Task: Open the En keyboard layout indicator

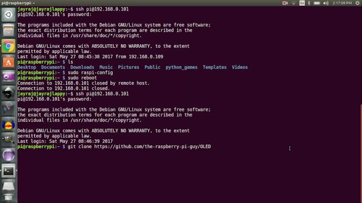Action: [x=302, y=3]
